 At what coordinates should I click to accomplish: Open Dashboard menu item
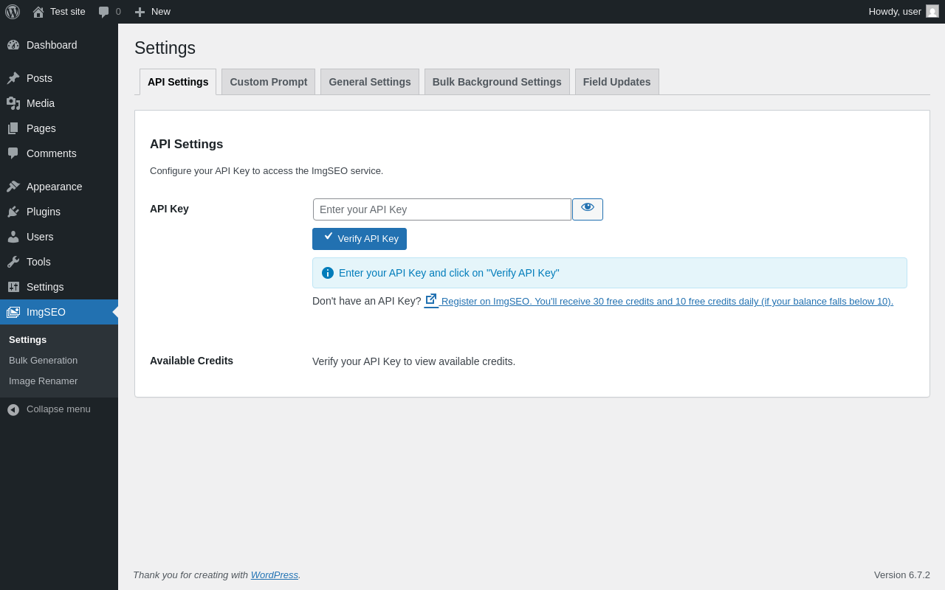pos(59,45)
